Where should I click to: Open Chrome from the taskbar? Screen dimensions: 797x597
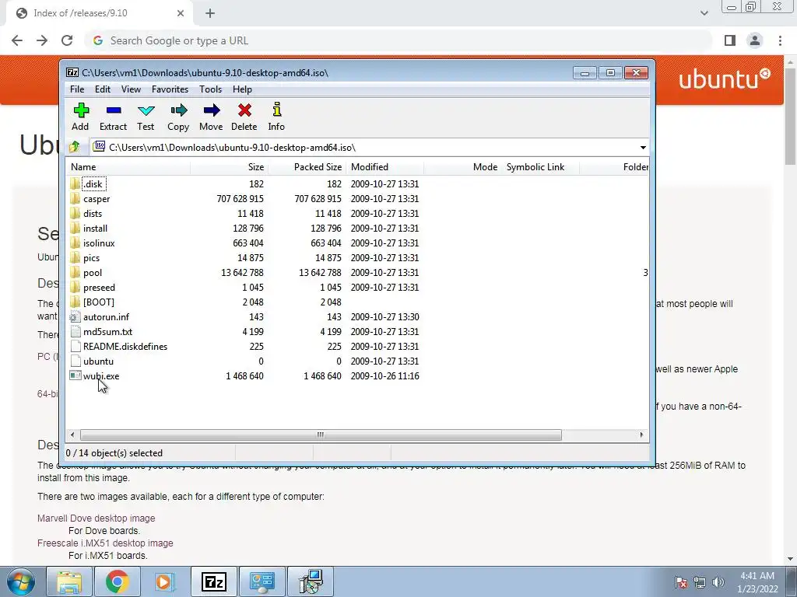[x=117, y=581]
